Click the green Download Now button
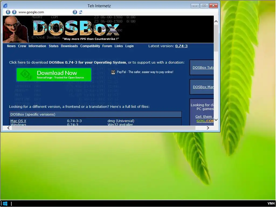Image resolution: width=276 pixels, height=207 pixels. tap(54, 75)
